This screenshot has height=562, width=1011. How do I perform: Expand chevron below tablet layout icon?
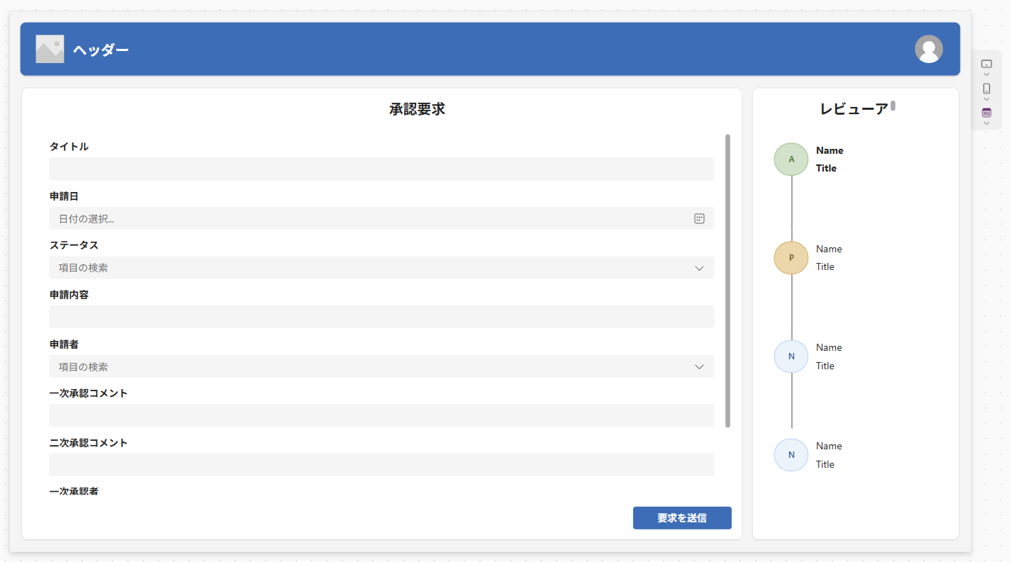tap(986, 74)
